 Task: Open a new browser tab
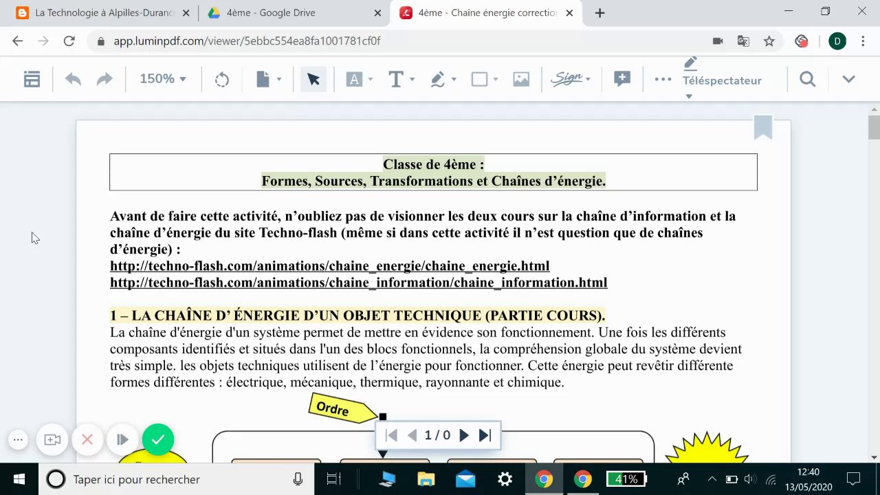(x=599, y=12)
